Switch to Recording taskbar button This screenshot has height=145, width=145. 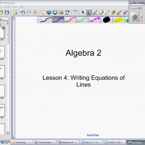(136, 142)
